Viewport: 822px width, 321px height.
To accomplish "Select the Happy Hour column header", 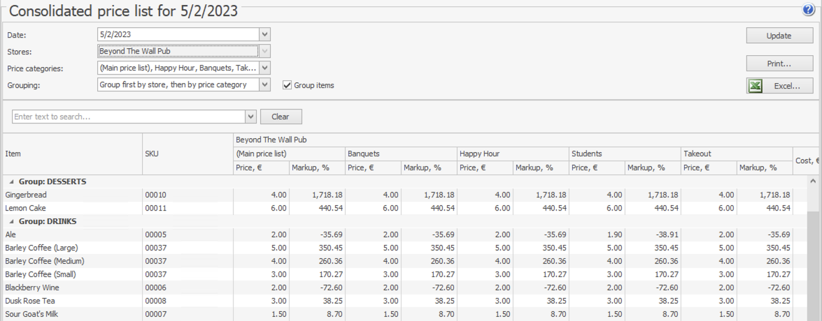I will [x=513, y=154].
